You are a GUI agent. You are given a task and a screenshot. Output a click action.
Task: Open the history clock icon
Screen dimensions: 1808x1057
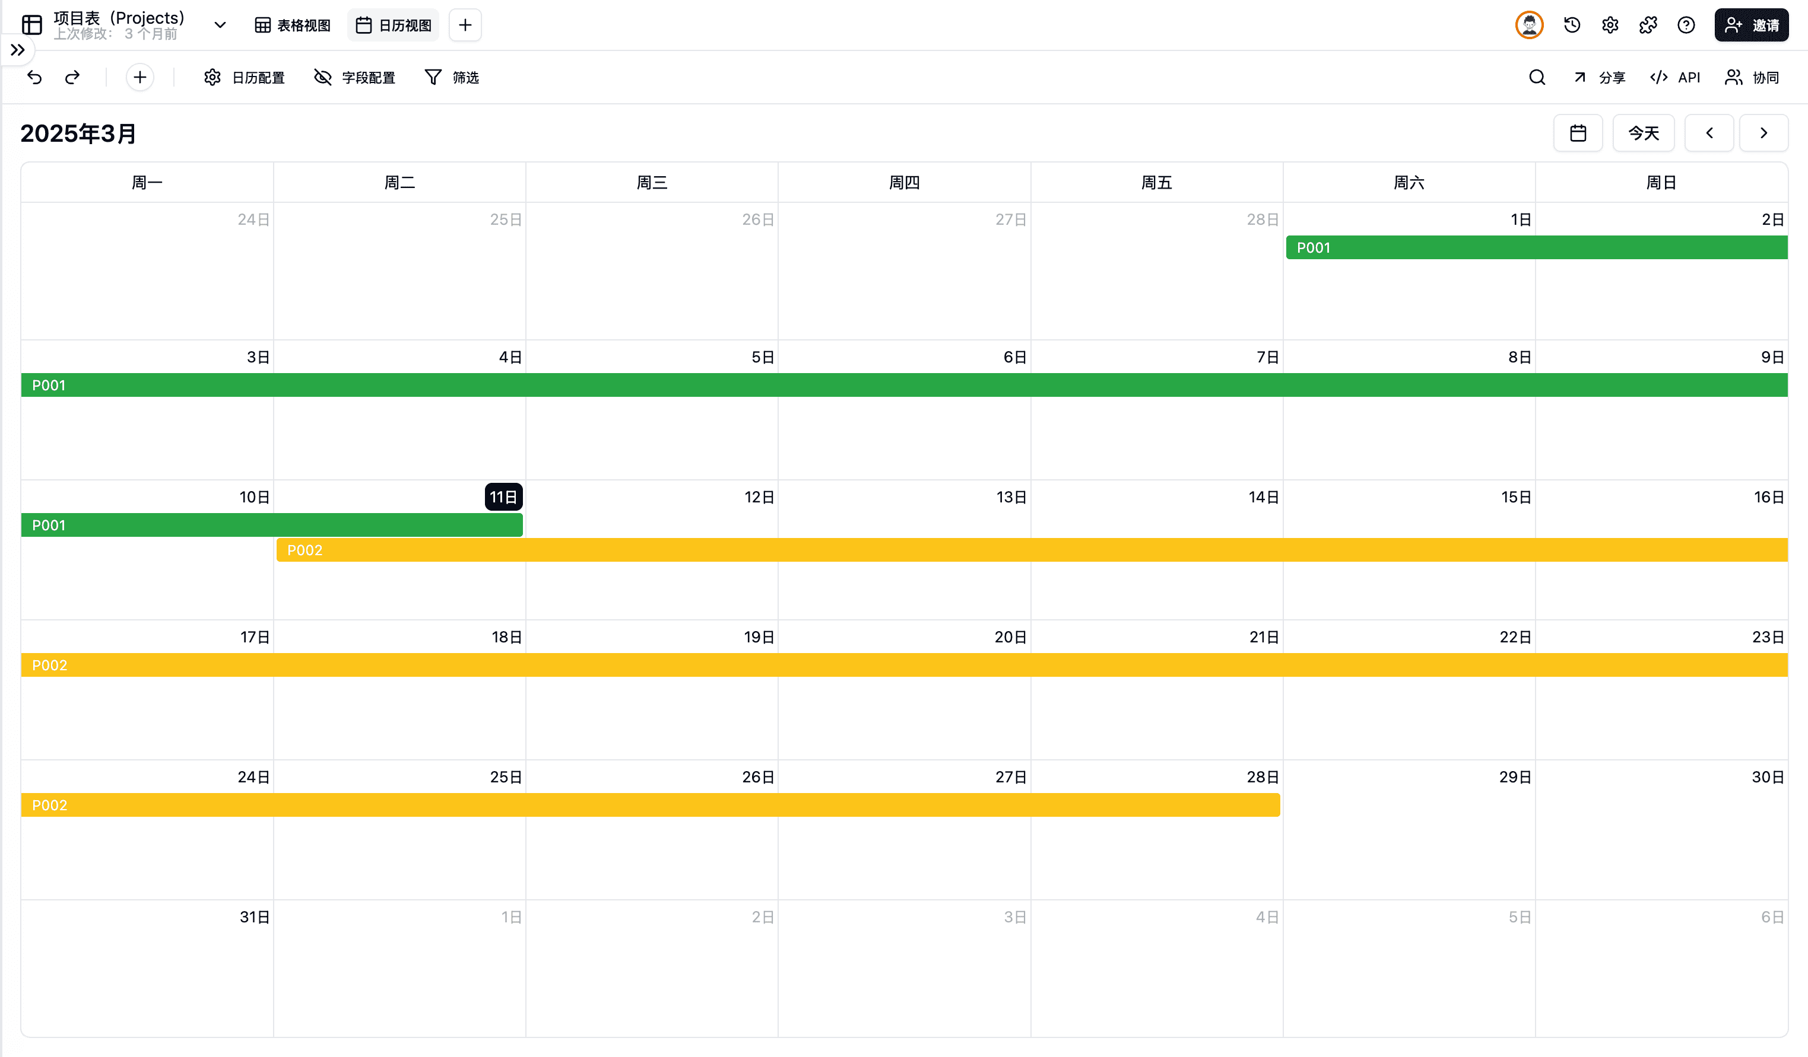[1572, 25]
